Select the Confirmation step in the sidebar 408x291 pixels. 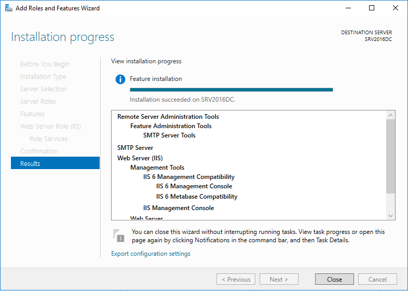coord(39,151)
